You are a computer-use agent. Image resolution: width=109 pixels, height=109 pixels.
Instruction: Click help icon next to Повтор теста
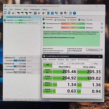(102, 50)
